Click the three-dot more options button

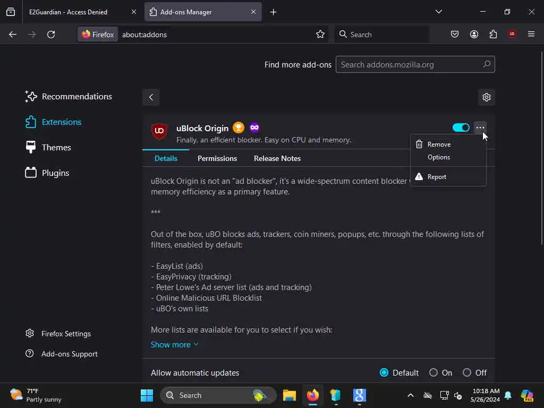(x=480, y=127)
